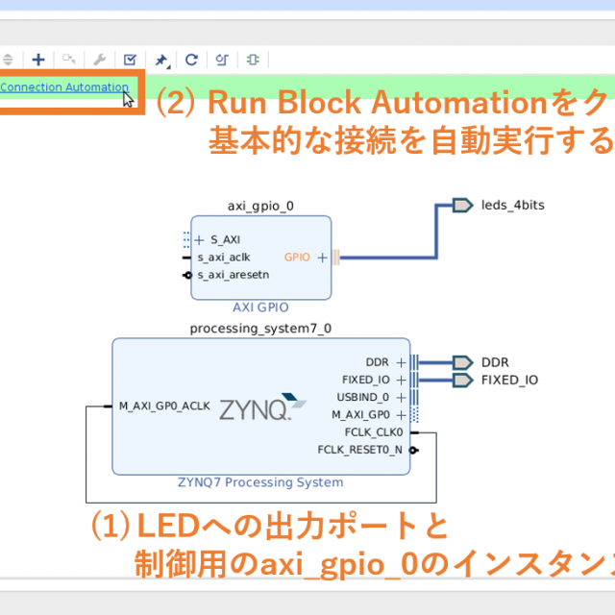Click the Optimize Routing toolbar icon

coord(222,60)
